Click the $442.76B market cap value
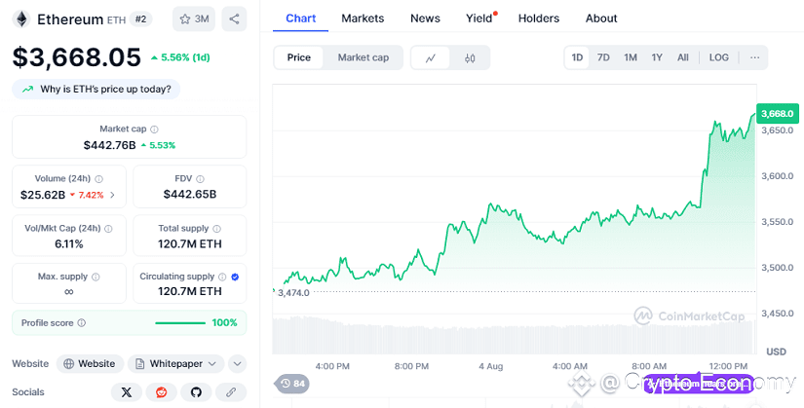This screenshot has width=804, height=408. 110,145
